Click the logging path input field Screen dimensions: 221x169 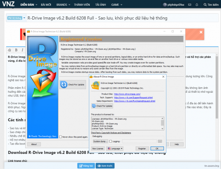(139, 141)
